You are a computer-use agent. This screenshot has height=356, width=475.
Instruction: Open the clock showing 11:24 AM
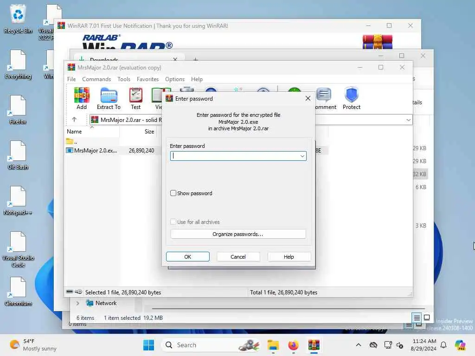click(424, 345)
